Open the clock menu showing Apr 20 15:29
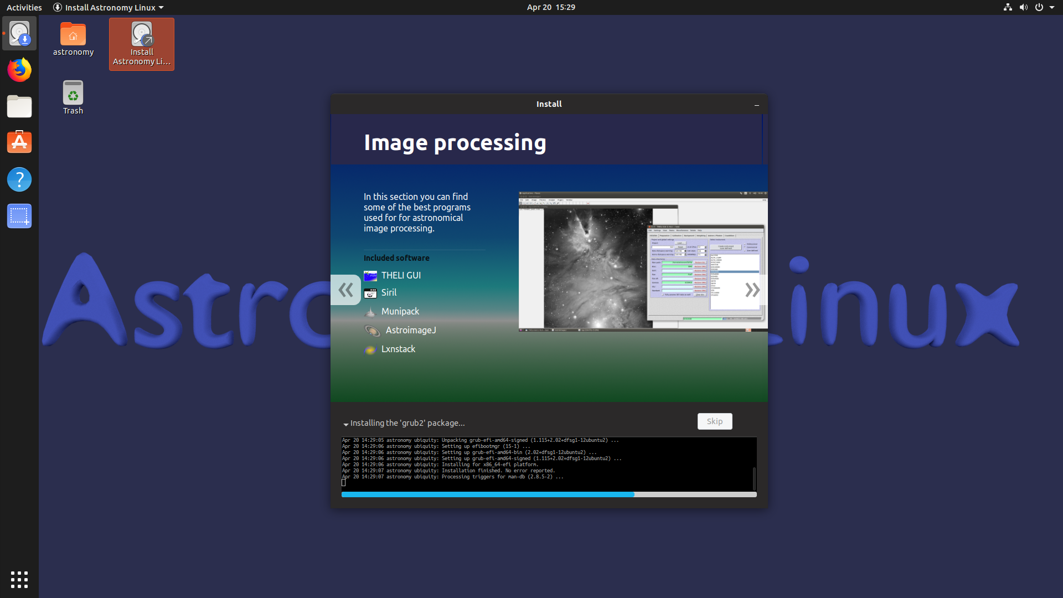1063x598 pixels. (x=550, y=7)
